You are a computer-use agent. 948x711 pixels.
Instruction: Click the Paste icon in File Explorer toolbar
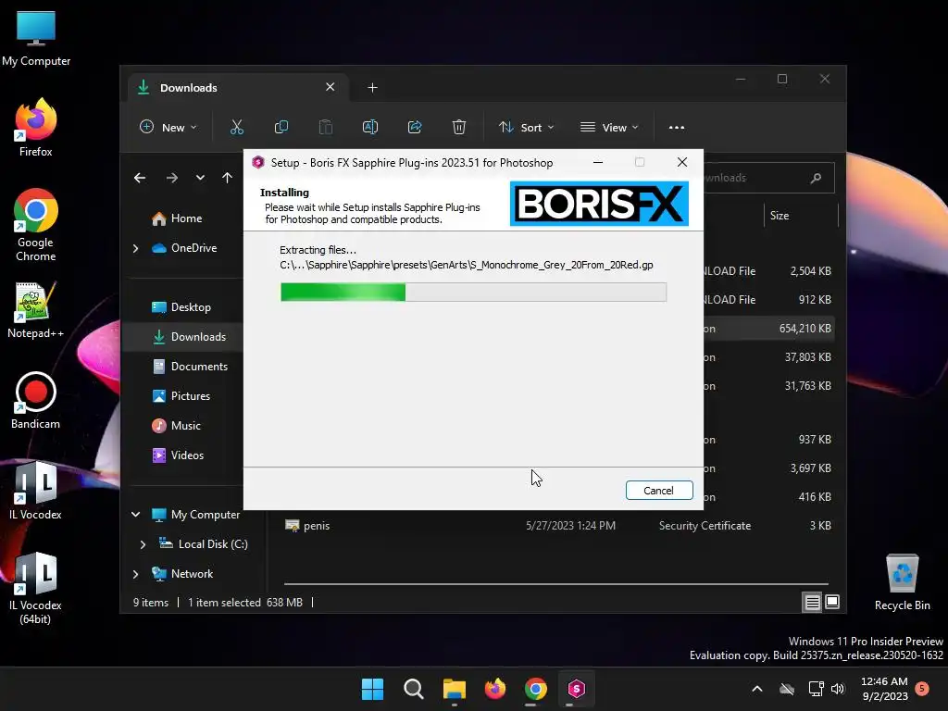tap(325, 127)
